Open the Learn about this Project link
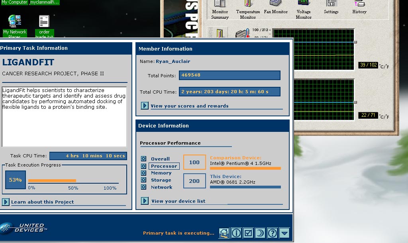The image size is (408, 243). [42, 202]
